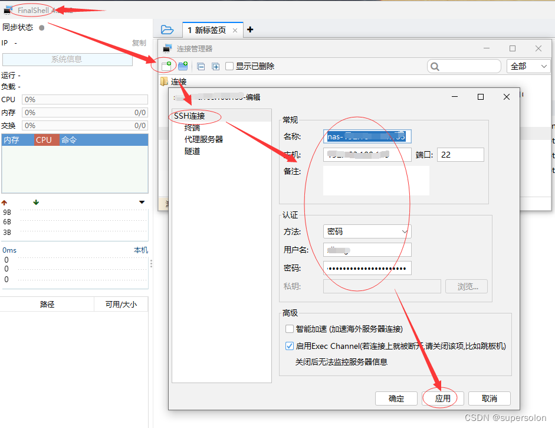555x428 pixels.
Task: Click the CPU usage progress bar
Action: (x=85, y=99)
